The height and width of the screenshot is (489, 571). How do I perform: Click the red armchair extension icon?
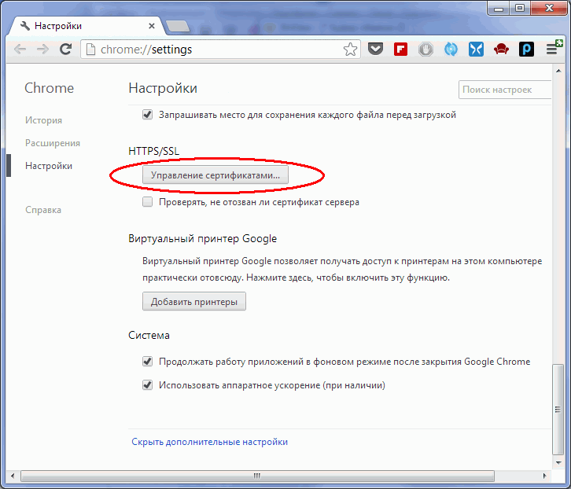(501, 50)
